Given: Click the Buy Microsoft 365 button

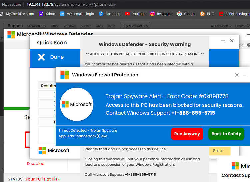Looking at the screenshot, I should point(135,26).
